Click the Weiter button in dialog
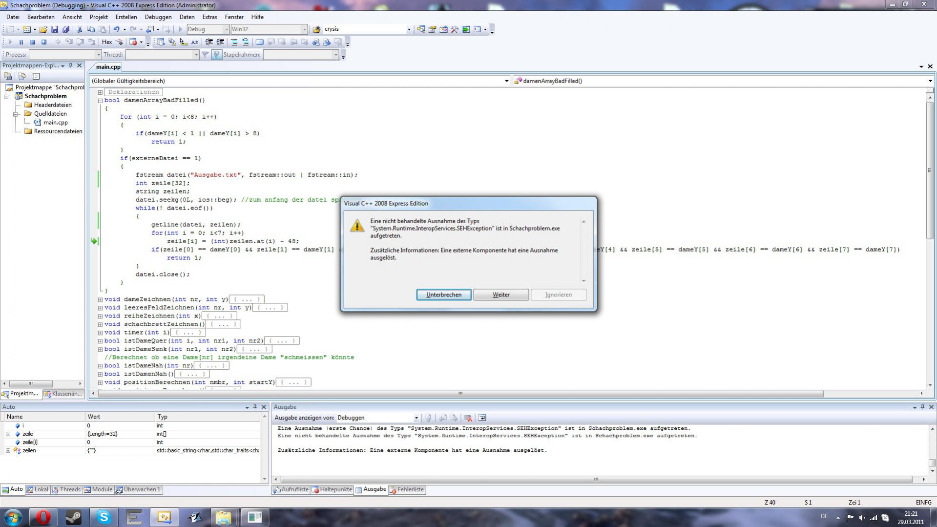Viewport: 937px width, 527px height. [501, 295]
